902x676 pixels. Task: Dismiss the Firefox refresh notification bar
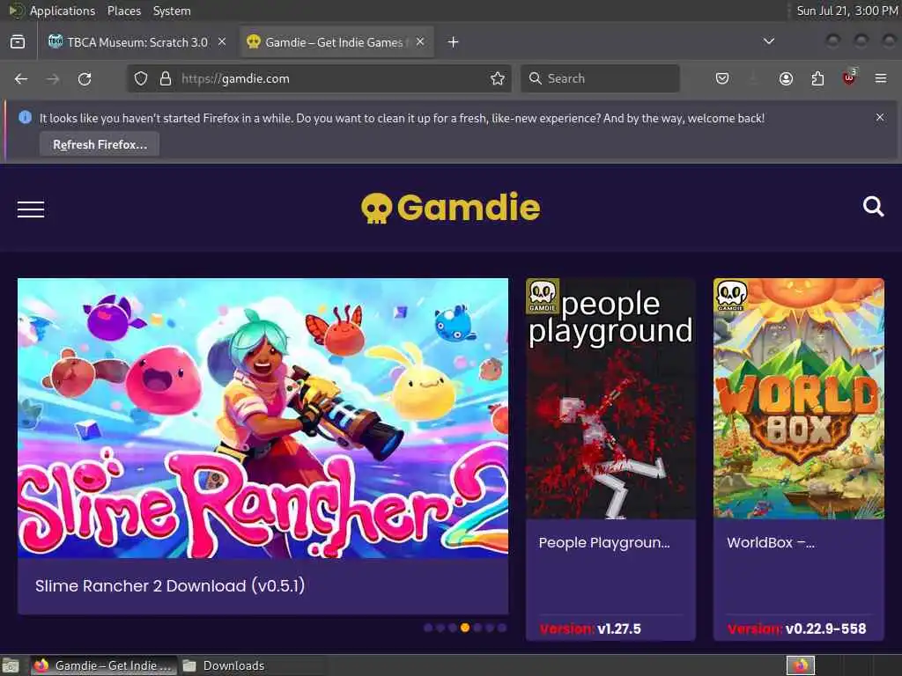coord(880,117)
